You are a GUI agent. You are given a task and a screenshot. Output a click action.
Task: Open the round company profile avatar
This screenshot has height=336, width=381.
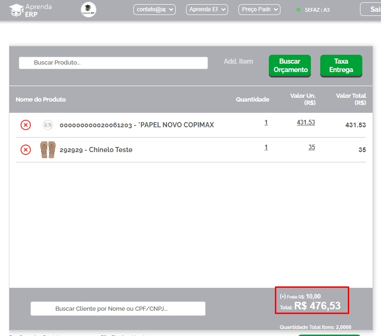click(88, 10)
